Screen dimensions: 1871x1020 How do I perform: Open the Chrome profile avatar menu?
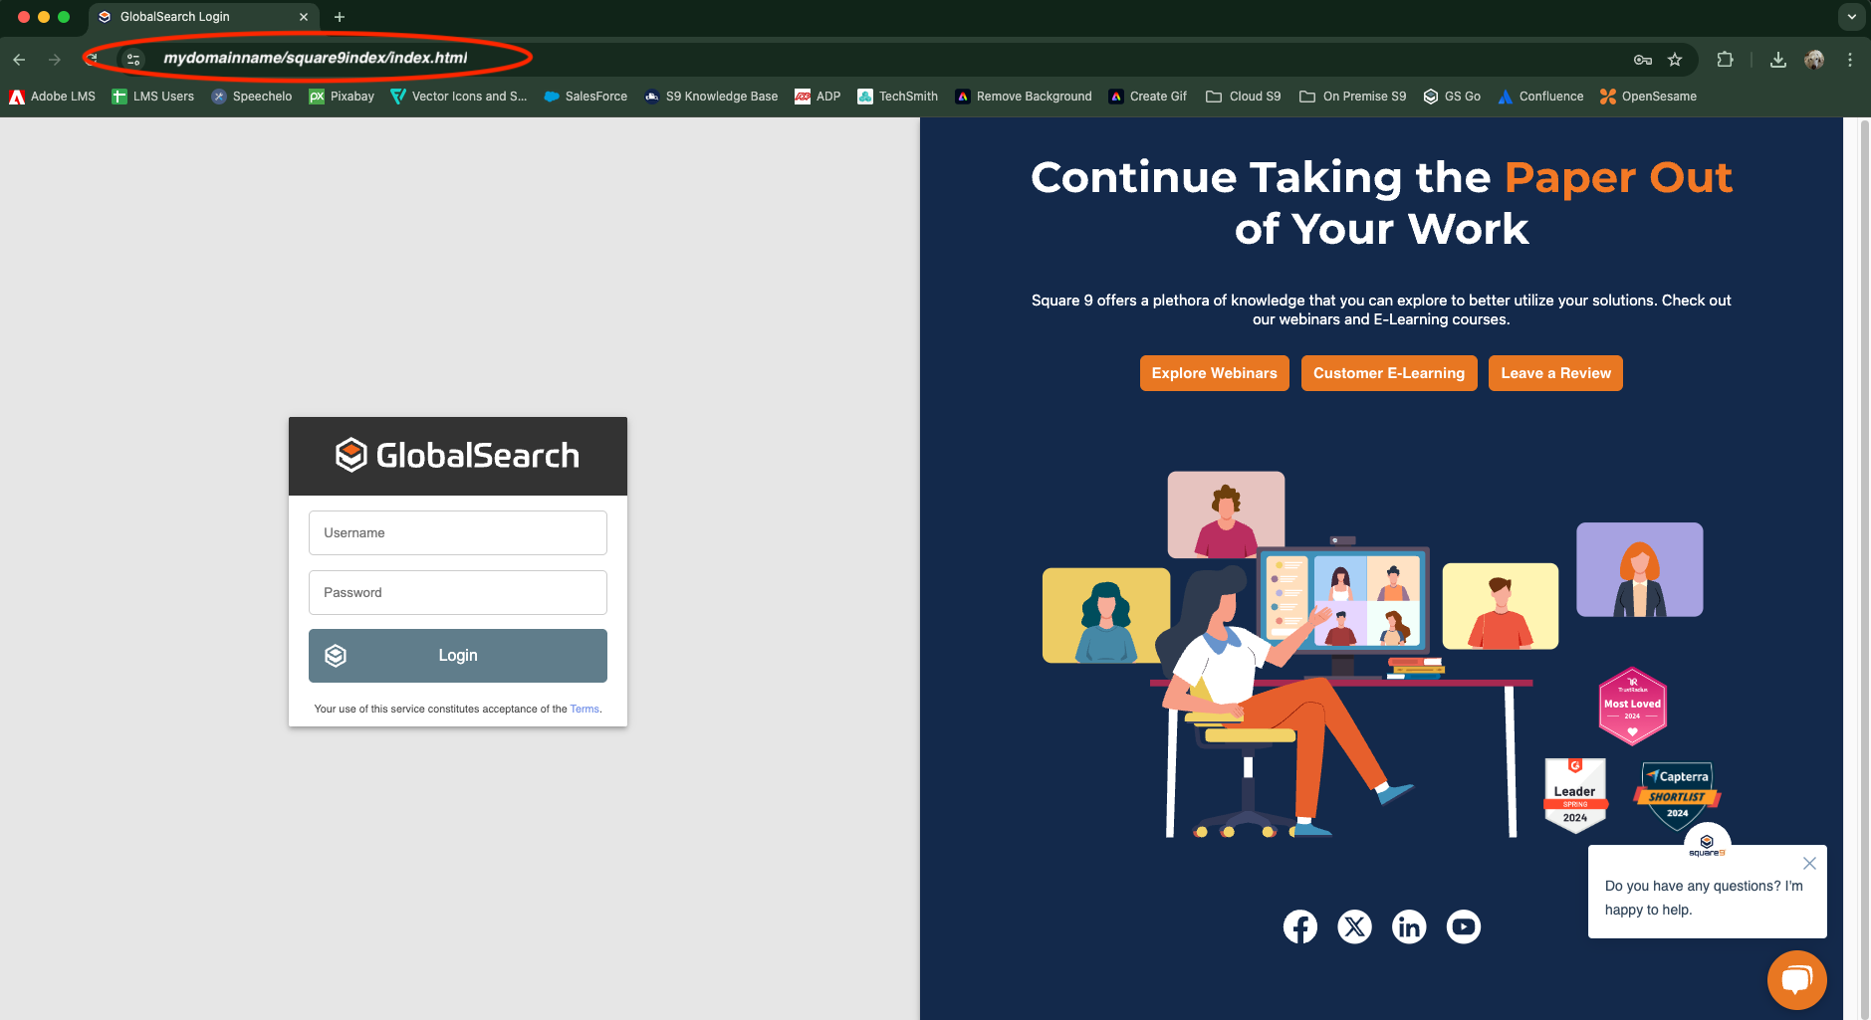[1814, 59]
